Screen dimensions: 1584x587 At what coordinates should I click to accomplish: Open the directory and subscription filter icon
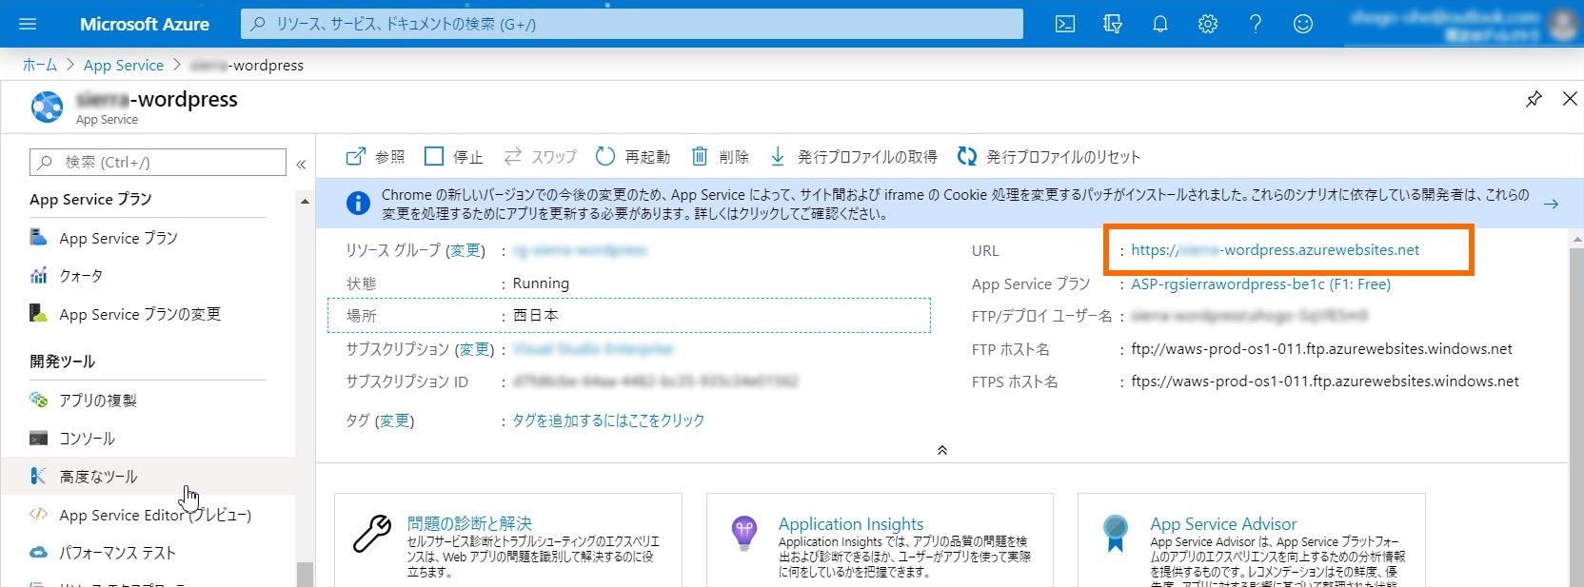click(x=1113, y=24)
